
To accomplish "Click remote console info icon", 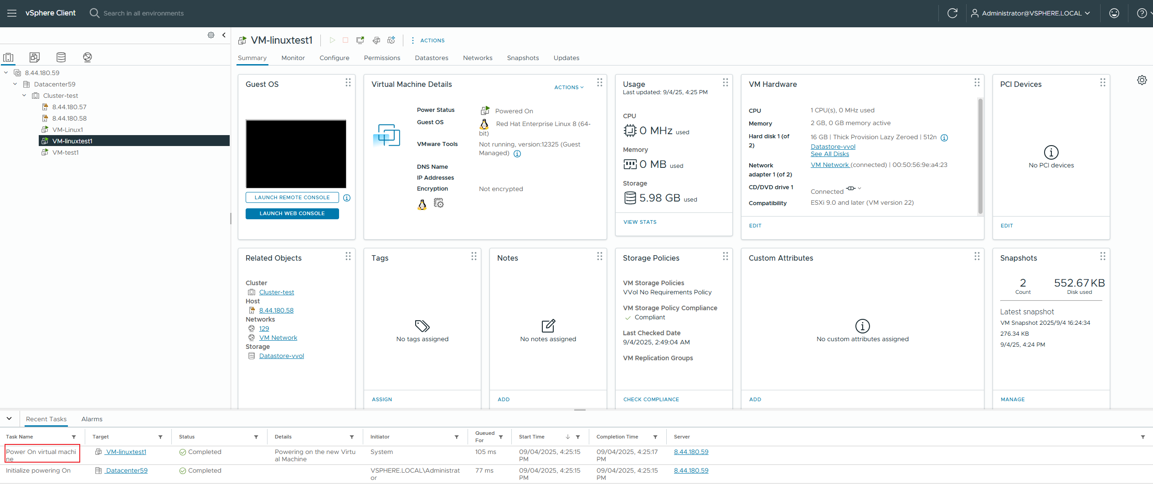I will 347,198.
